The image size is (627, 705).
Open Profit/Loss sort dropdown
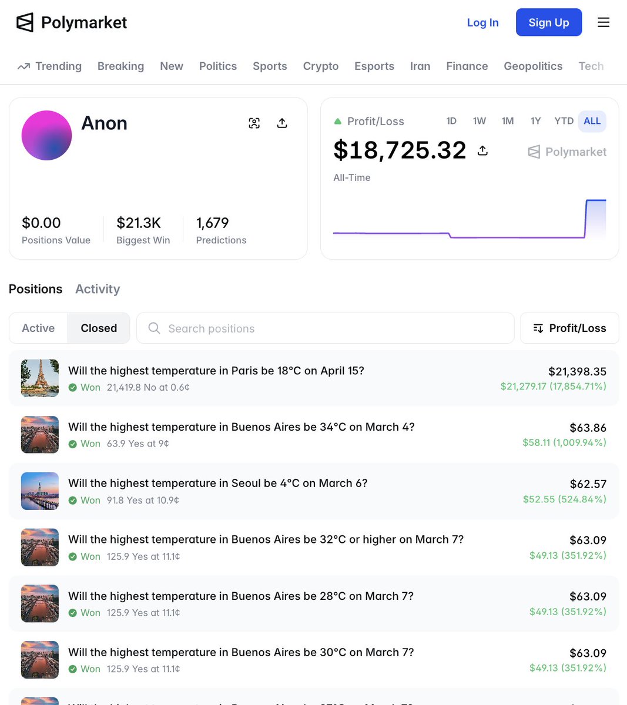click(569, 328)
